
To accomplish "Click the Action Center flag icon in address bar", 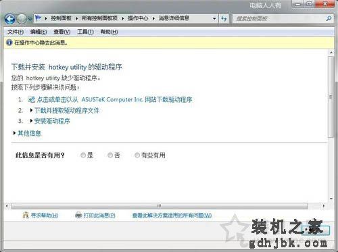I will [x=39, y=18].
